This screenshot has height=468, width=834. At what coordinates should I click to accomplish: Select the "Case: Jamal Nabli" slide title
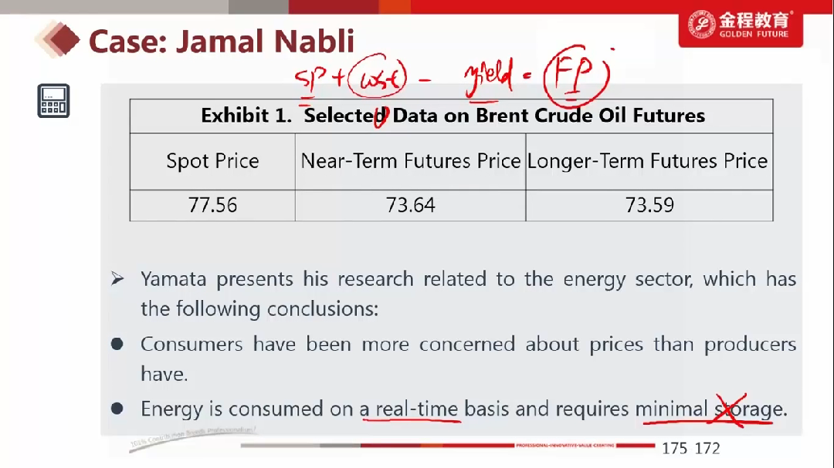pyautogui.click(x=222, y=40)
